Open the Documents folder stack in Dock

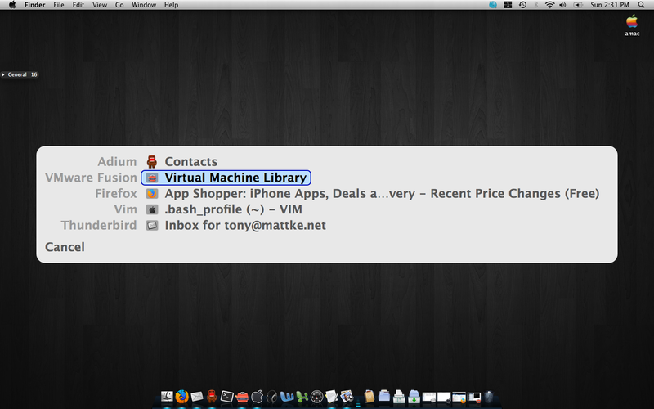coord(384,397)
